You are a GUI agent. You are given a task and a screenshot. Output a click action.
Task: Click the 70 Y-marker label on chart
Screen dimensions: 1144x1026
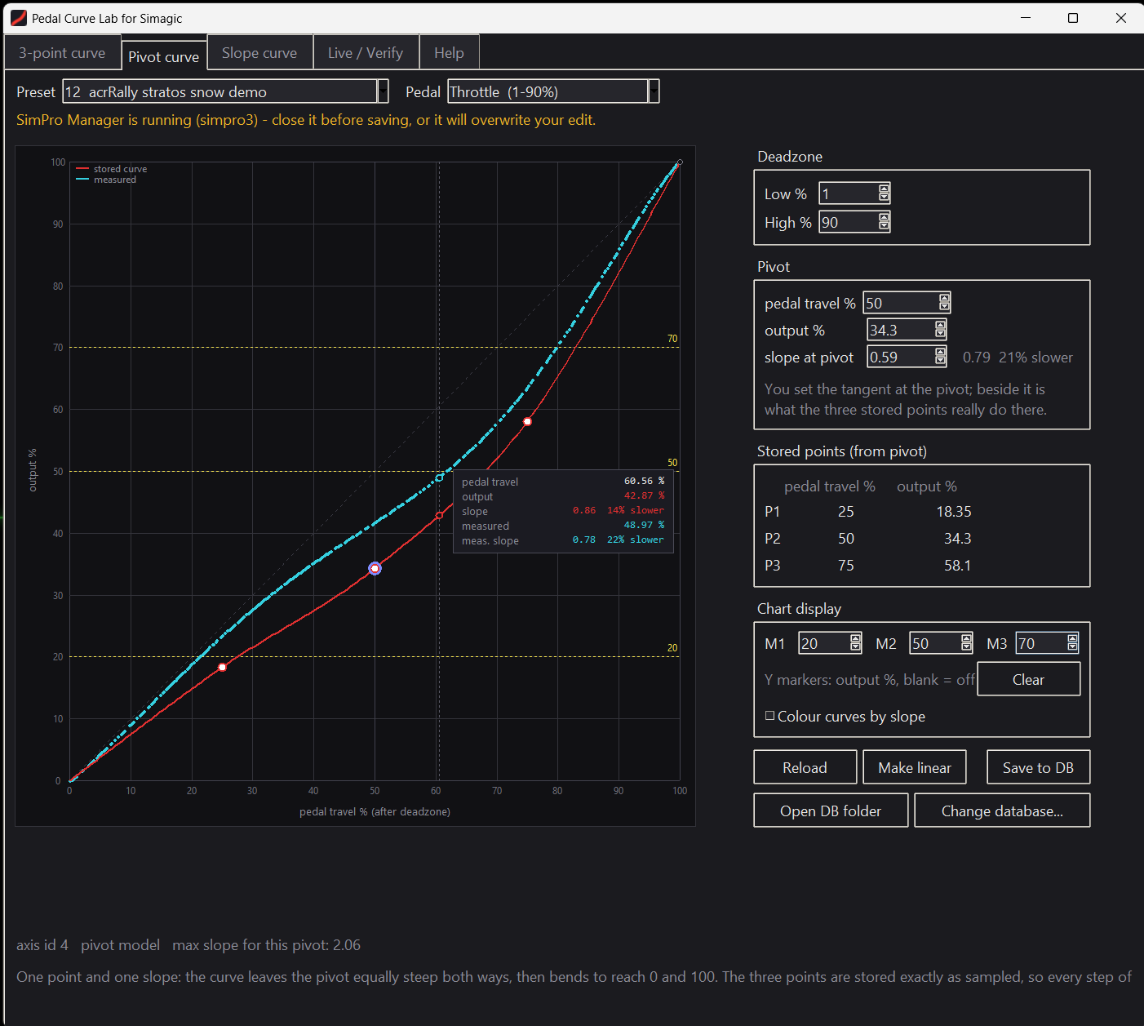pyautogui.click(x=672, y=339)
